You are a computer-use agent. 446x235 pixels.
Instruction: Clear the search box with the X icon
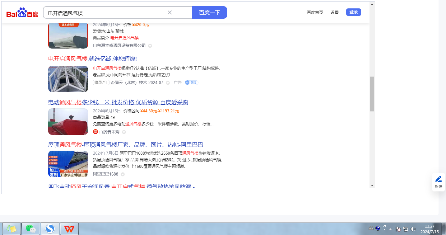point(170,12)
